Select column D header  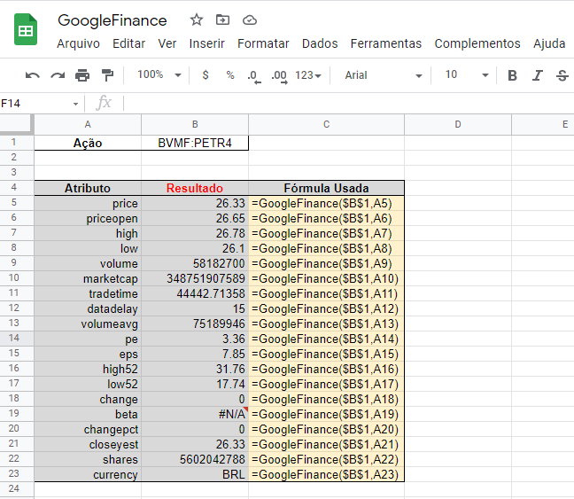pos(458,125)
